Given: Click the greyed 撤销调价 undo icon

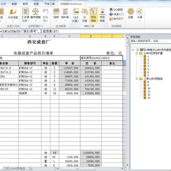Looking at the screenshot, I should click(46, 12).
